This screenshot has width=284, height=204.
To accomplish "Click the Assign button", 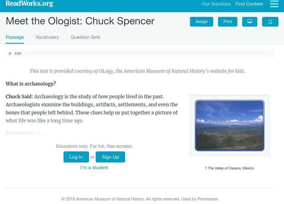I will 201,22.
